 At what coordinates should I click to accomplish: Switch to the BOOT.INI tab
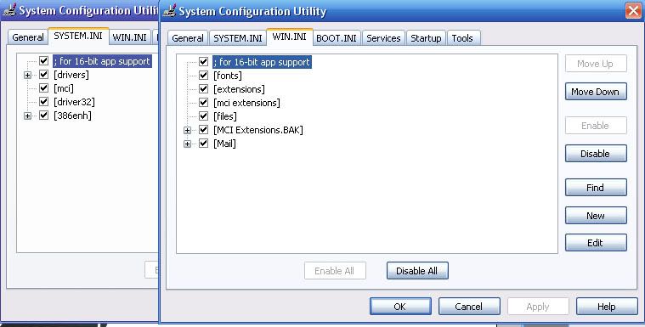point(336,38)
